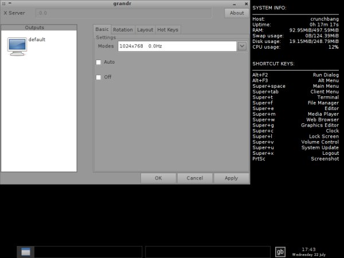This screenshot has width=344, height=258.
Task: Click the 'System Update' label
Action: click(x=320, y=148)
